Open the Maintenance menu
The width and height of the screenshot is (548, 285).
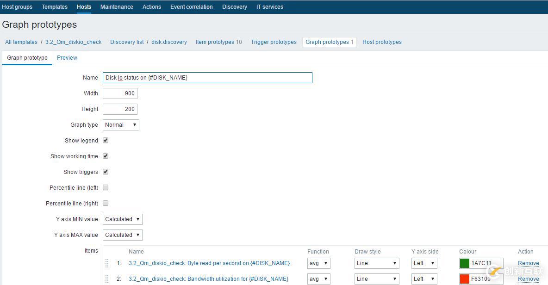coord(117,7)
